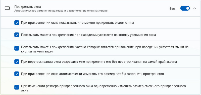Click the Вкл. status label

click(173, 9)
